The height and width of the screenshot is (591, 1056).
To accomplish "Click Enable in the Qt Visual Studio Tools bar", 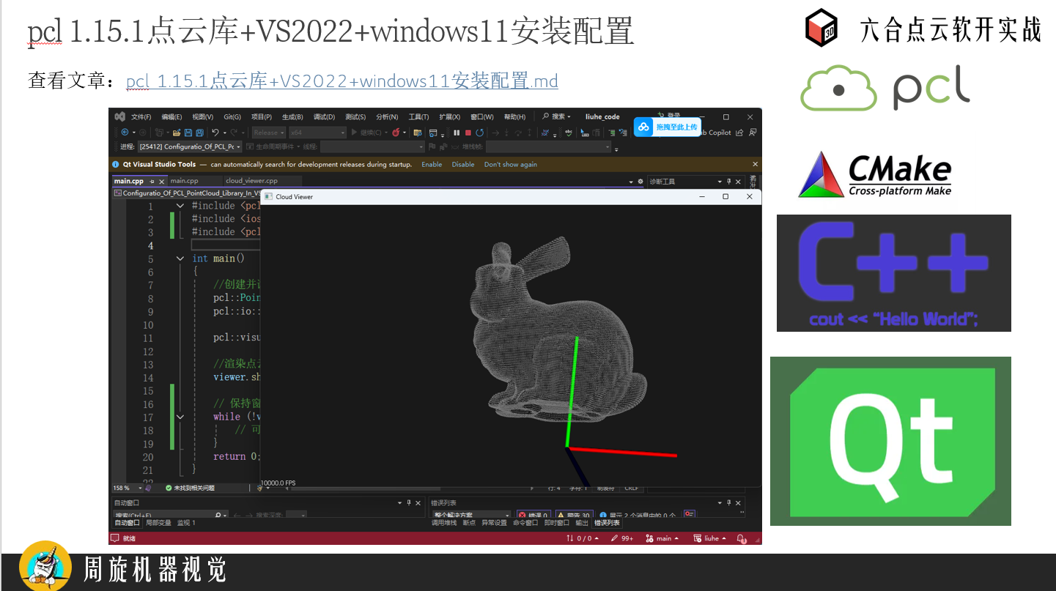I will pos(432,165).
